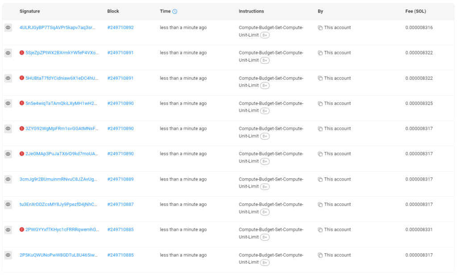Screen dimensions: 457x275
Task: Preview transaction 3cmJg9r2BUmuinmRNvuC8JZAvUg via eye icon
Action: pyautogui.click(x=8, y=179)
